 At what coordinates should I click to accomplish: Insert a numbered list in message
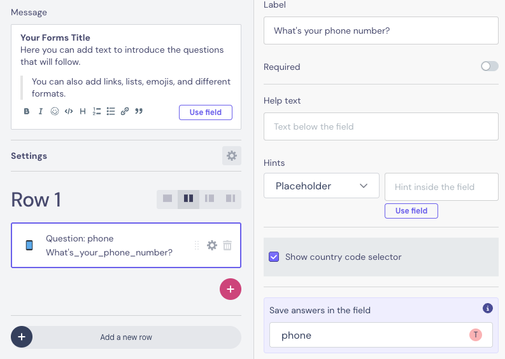coord(96,112)
